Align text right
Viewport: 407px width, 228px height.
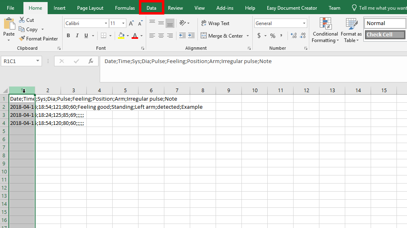[x=170, y=36]
